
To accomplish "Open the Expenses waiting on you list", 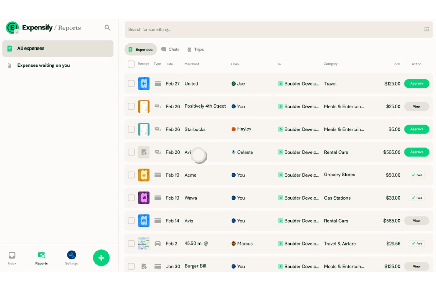I will click(x=43, y=65).
